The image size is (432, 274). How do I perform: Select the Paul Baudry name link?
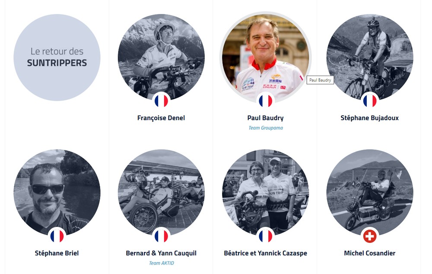pyautogui.click(x=265, y=118)
